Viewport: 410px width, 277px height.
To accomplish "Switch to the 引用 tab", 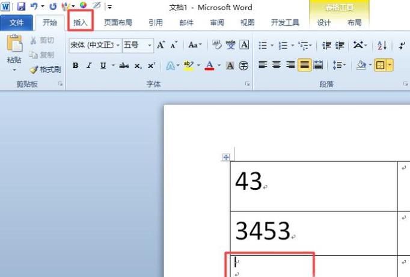I will click(x=156, y=23).
